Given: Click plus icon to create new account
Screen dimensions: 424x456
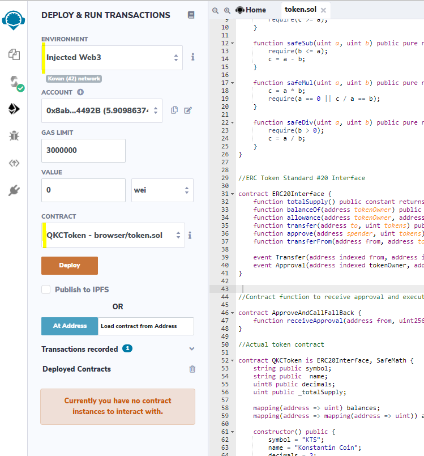Looking at the screenshot, I should (80, 92).
